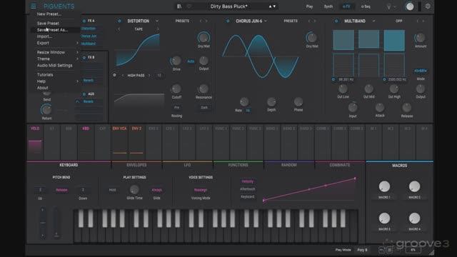Click the sound design tips lightbulb icon
Screen dimensions: 457x257
click(x=388, y=6)
